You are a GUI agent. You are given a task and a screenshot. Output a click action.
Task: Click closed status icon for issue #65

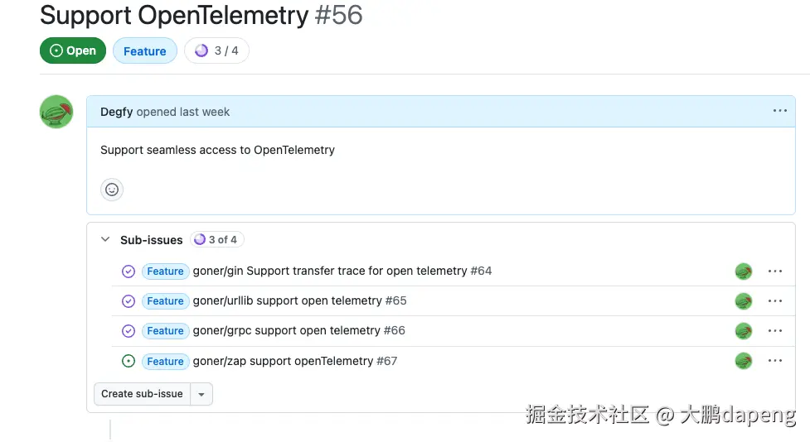click(x=129, y=301)
